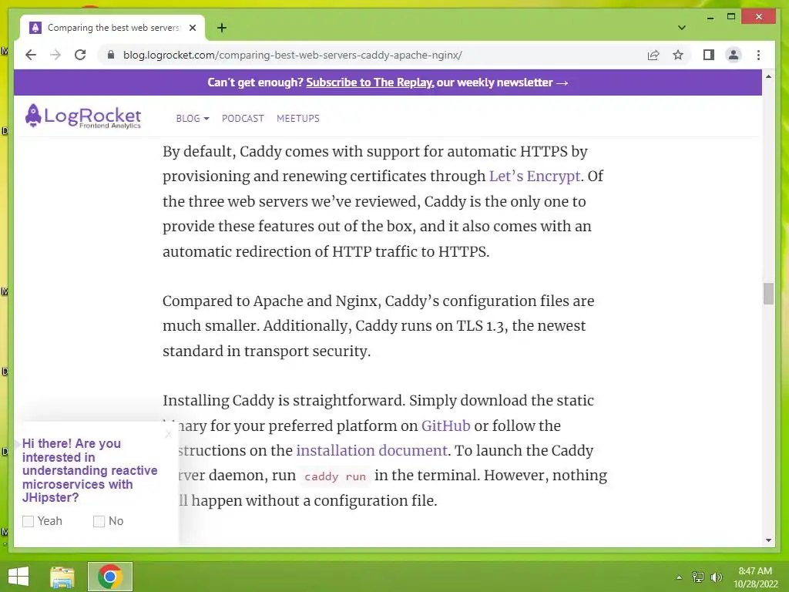The image size is (789, 592).
Task: Click the caddy run code snippet
Action: (335, 476)
